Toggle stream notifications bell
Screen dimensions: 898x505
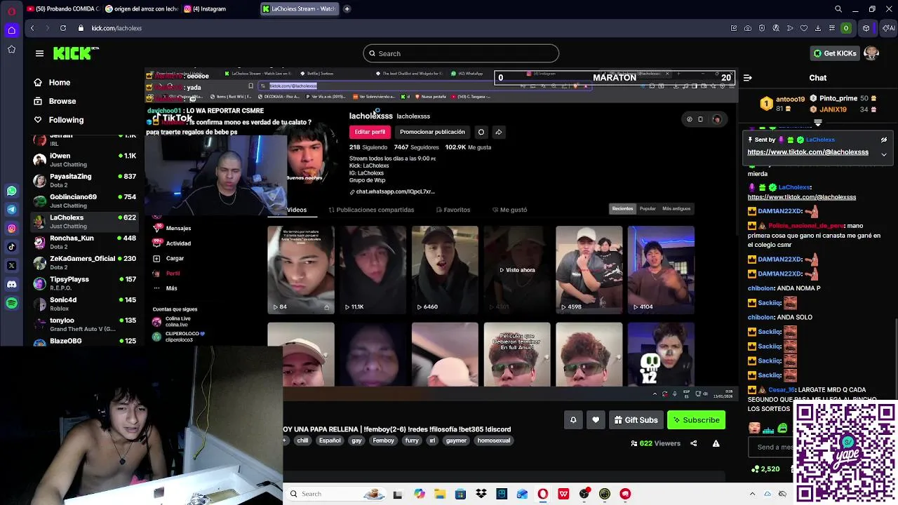573,420
